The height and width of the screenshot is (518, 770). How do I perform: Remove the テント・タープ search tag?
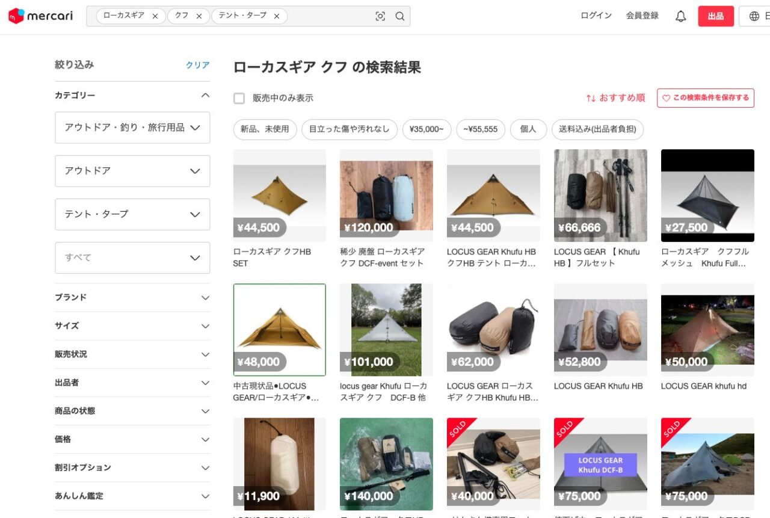pyautogui.click(x=277, y=16)
